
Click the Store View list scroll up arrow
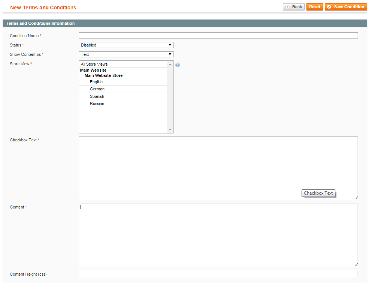(170, 64)
